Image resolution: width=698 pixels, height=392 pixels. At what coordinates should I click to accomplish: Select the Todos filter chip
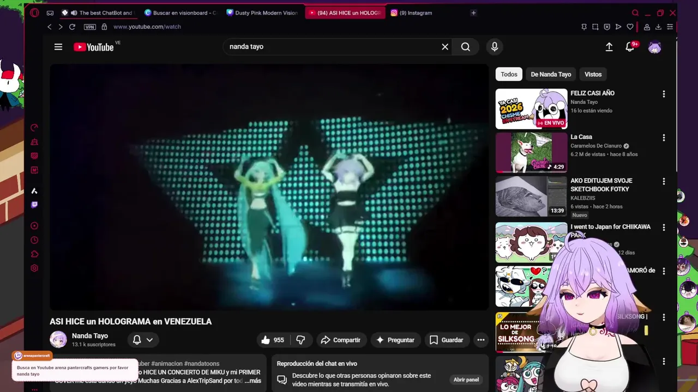point(509,75)
